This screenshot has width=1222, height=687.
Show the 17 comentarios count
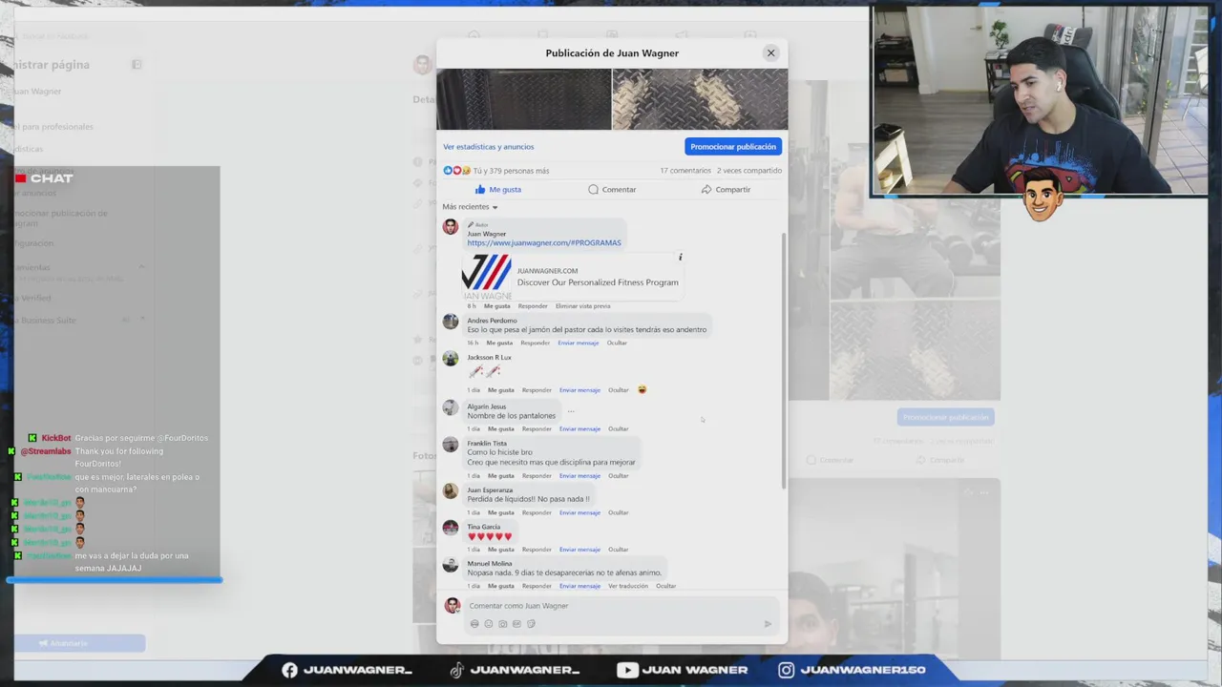point(685,171)
